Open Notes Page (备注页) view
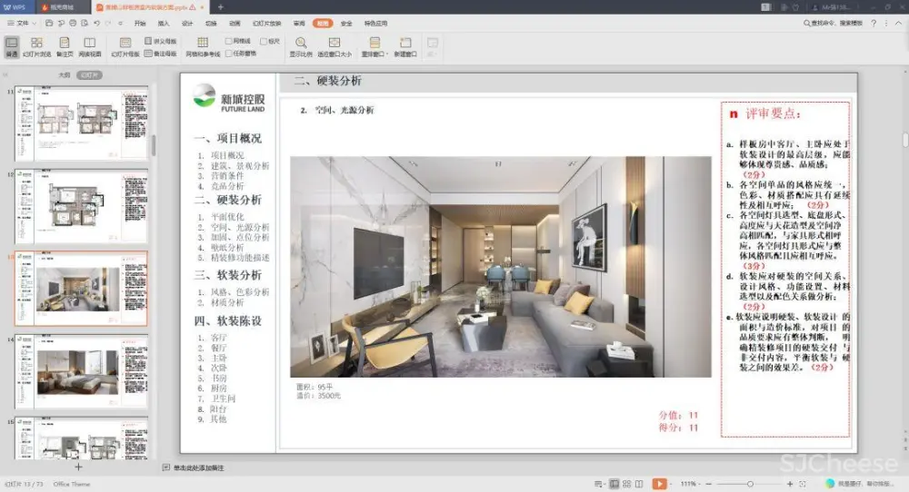The image size is (909, 492). [65, 46]
